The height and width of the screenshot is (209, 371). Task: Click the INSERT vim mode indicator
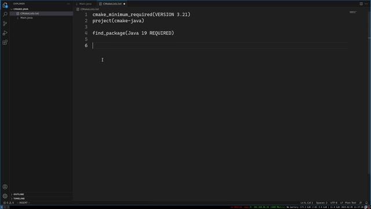pos(23,203)
